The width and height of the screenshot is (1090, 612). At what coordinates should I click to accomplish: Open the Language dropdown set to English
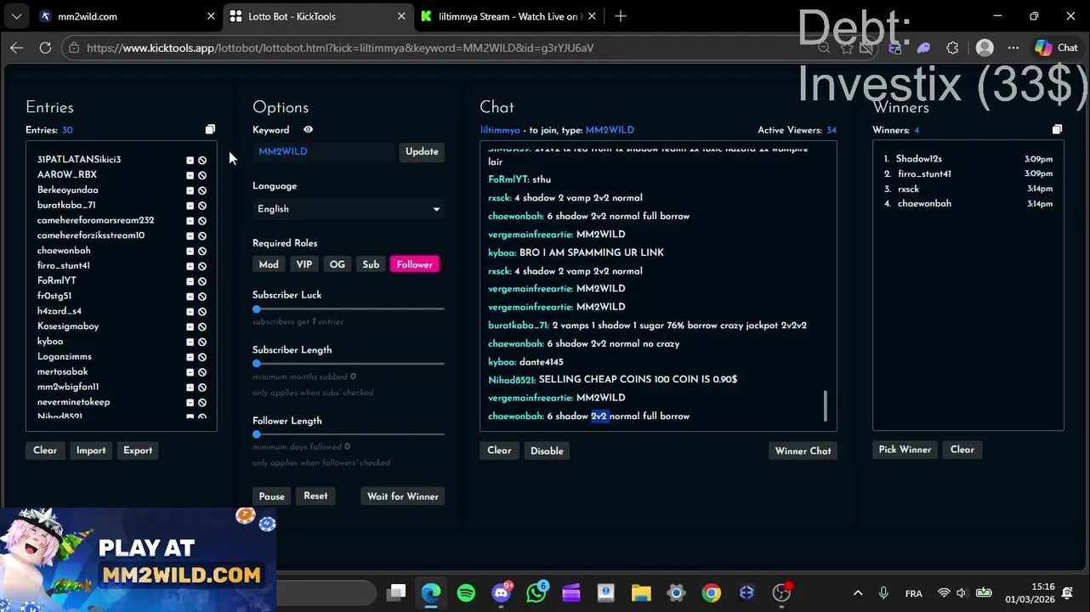[349, 209]
